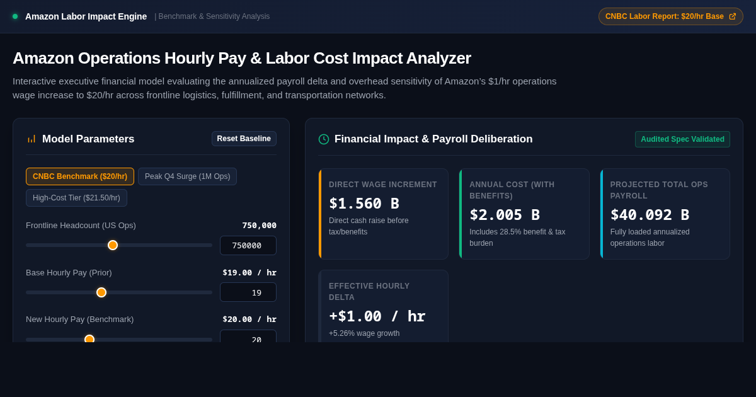Click the New Hourly Pay slider handle

[89, 339]
